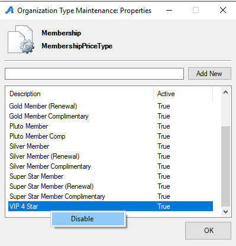
Task: Click the scrollbar up arrow
Action: click(226, 92)
